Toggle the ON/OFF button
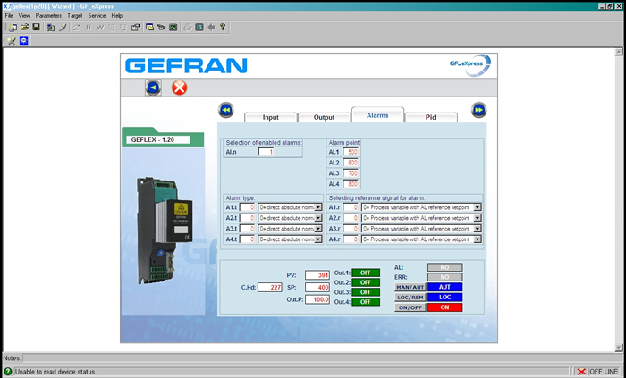626x378 pixels. click(410, 307)
